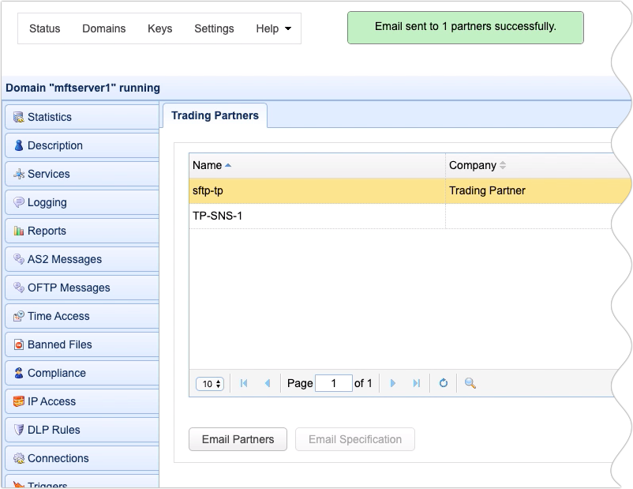Click the DLP Rules shield icon

tap(17, 430)
